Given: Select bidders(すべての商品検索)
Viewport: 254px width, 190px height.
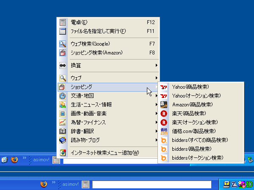Looking at the screenshot, I should [x=201, y=140].
